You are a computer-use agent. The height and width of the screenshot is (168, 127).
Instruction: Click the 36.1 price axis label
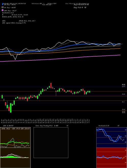pyautogui.click(x=123, y=102)
